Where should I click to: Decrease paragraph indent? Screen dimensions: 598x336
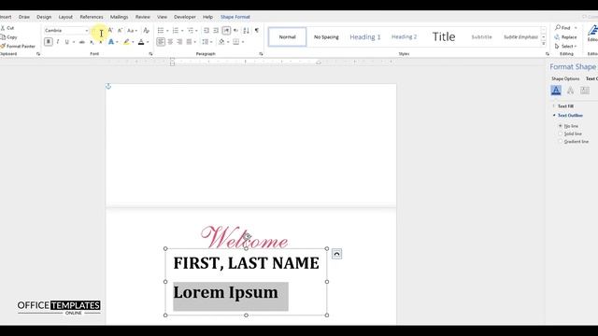pos(206,31)
